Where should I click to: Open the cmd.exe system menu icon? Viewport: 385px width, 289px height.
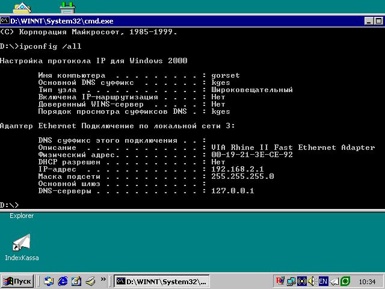pos(5,20)
